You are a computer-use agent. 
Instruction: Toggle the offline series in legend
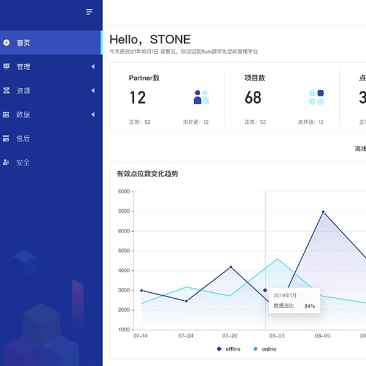pyautogui.click(x=229, y=349)
